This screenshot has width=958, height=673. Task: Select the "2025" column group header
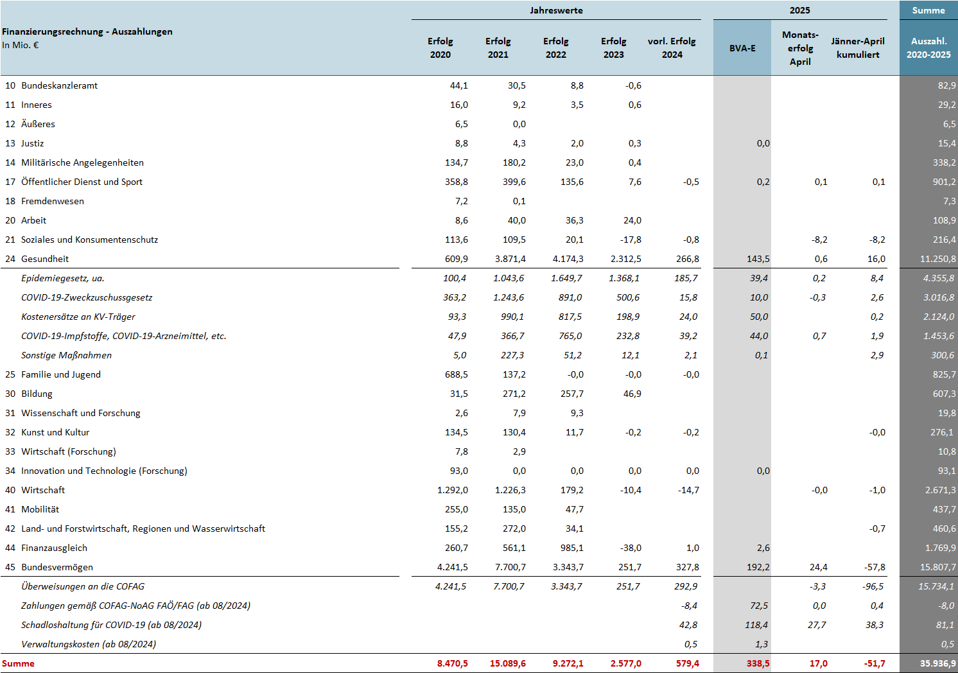[x=800, y=10]
